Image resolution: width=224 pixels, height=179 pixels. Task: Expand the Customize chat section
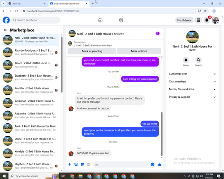tap(192, 74)
